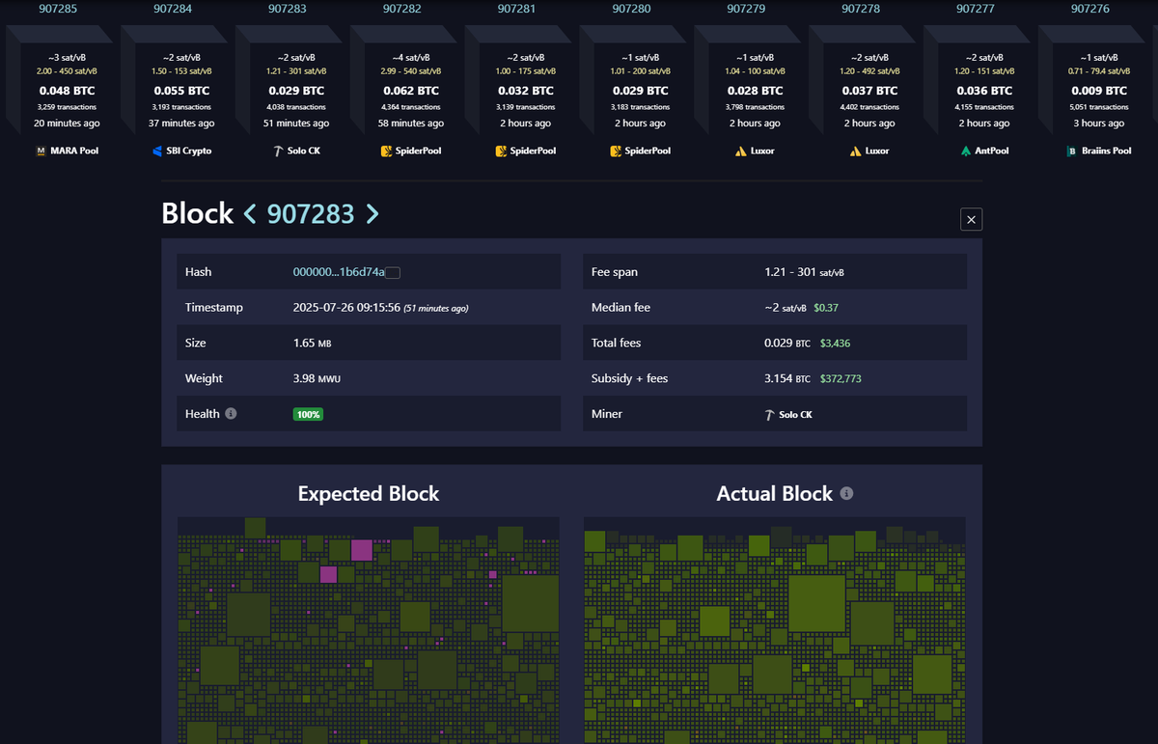Open the SBI Crypto pool icon
1158x744 pixels.
[x=158, y=152]
